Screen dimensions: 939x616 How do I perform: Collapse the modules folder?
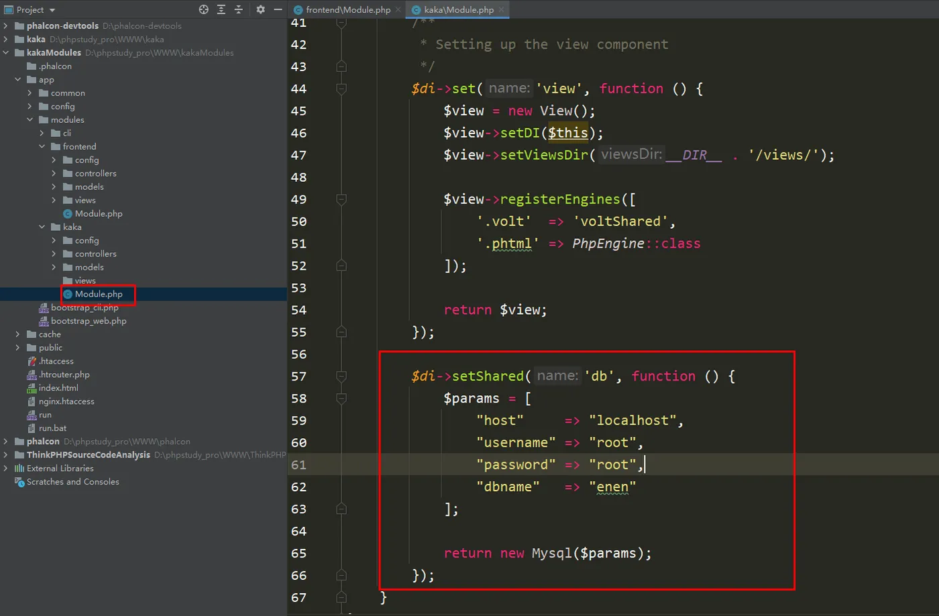click(30, 119)
